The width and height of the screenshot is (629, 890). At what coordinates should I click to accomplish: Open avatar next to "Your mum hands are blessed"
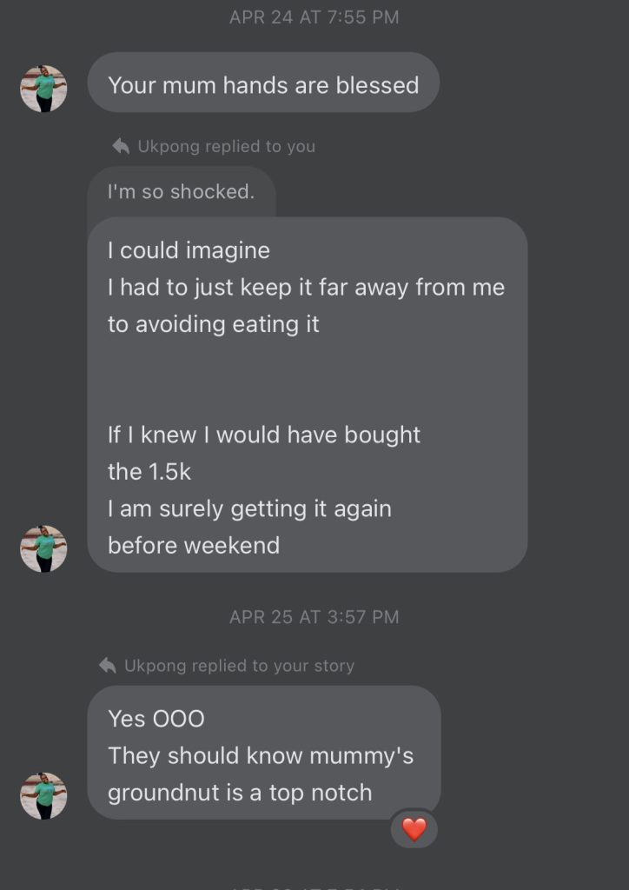tap(43, 89)
